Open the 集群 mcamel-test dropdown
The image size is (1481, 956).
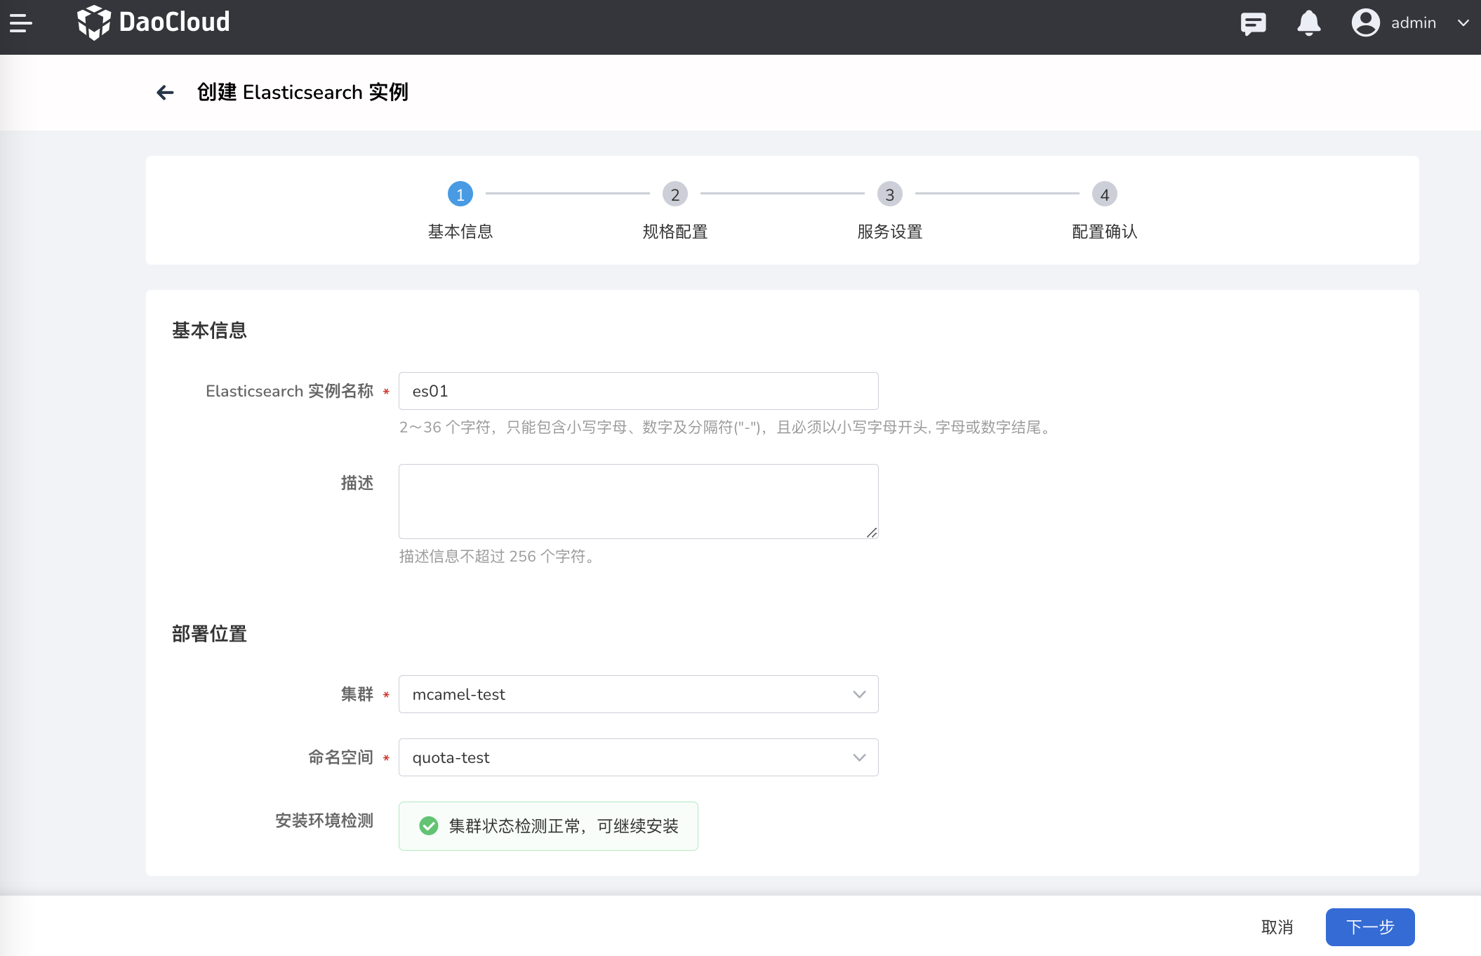[639, 694]
